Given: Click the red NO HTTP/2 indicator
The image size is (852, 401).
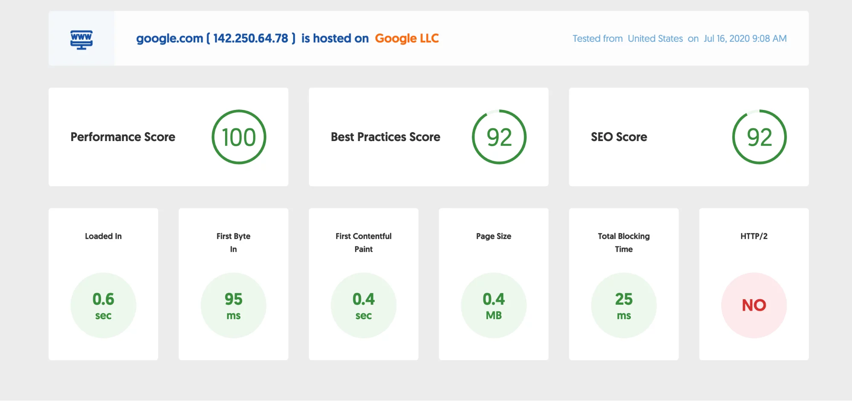Looking at the screenshot, I should click(x=754, y=306).
